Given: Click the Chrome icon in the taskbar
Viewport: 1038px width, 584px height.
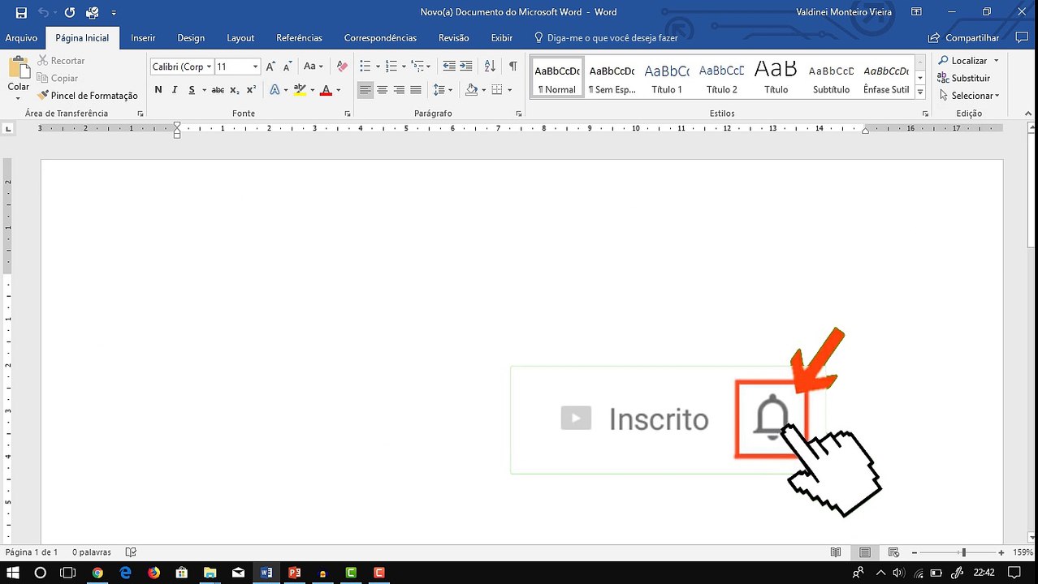Looking at the screenshot, I should [97, 573].
